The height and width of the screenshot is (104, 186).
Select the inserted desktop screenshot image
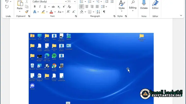click(91, 68)
